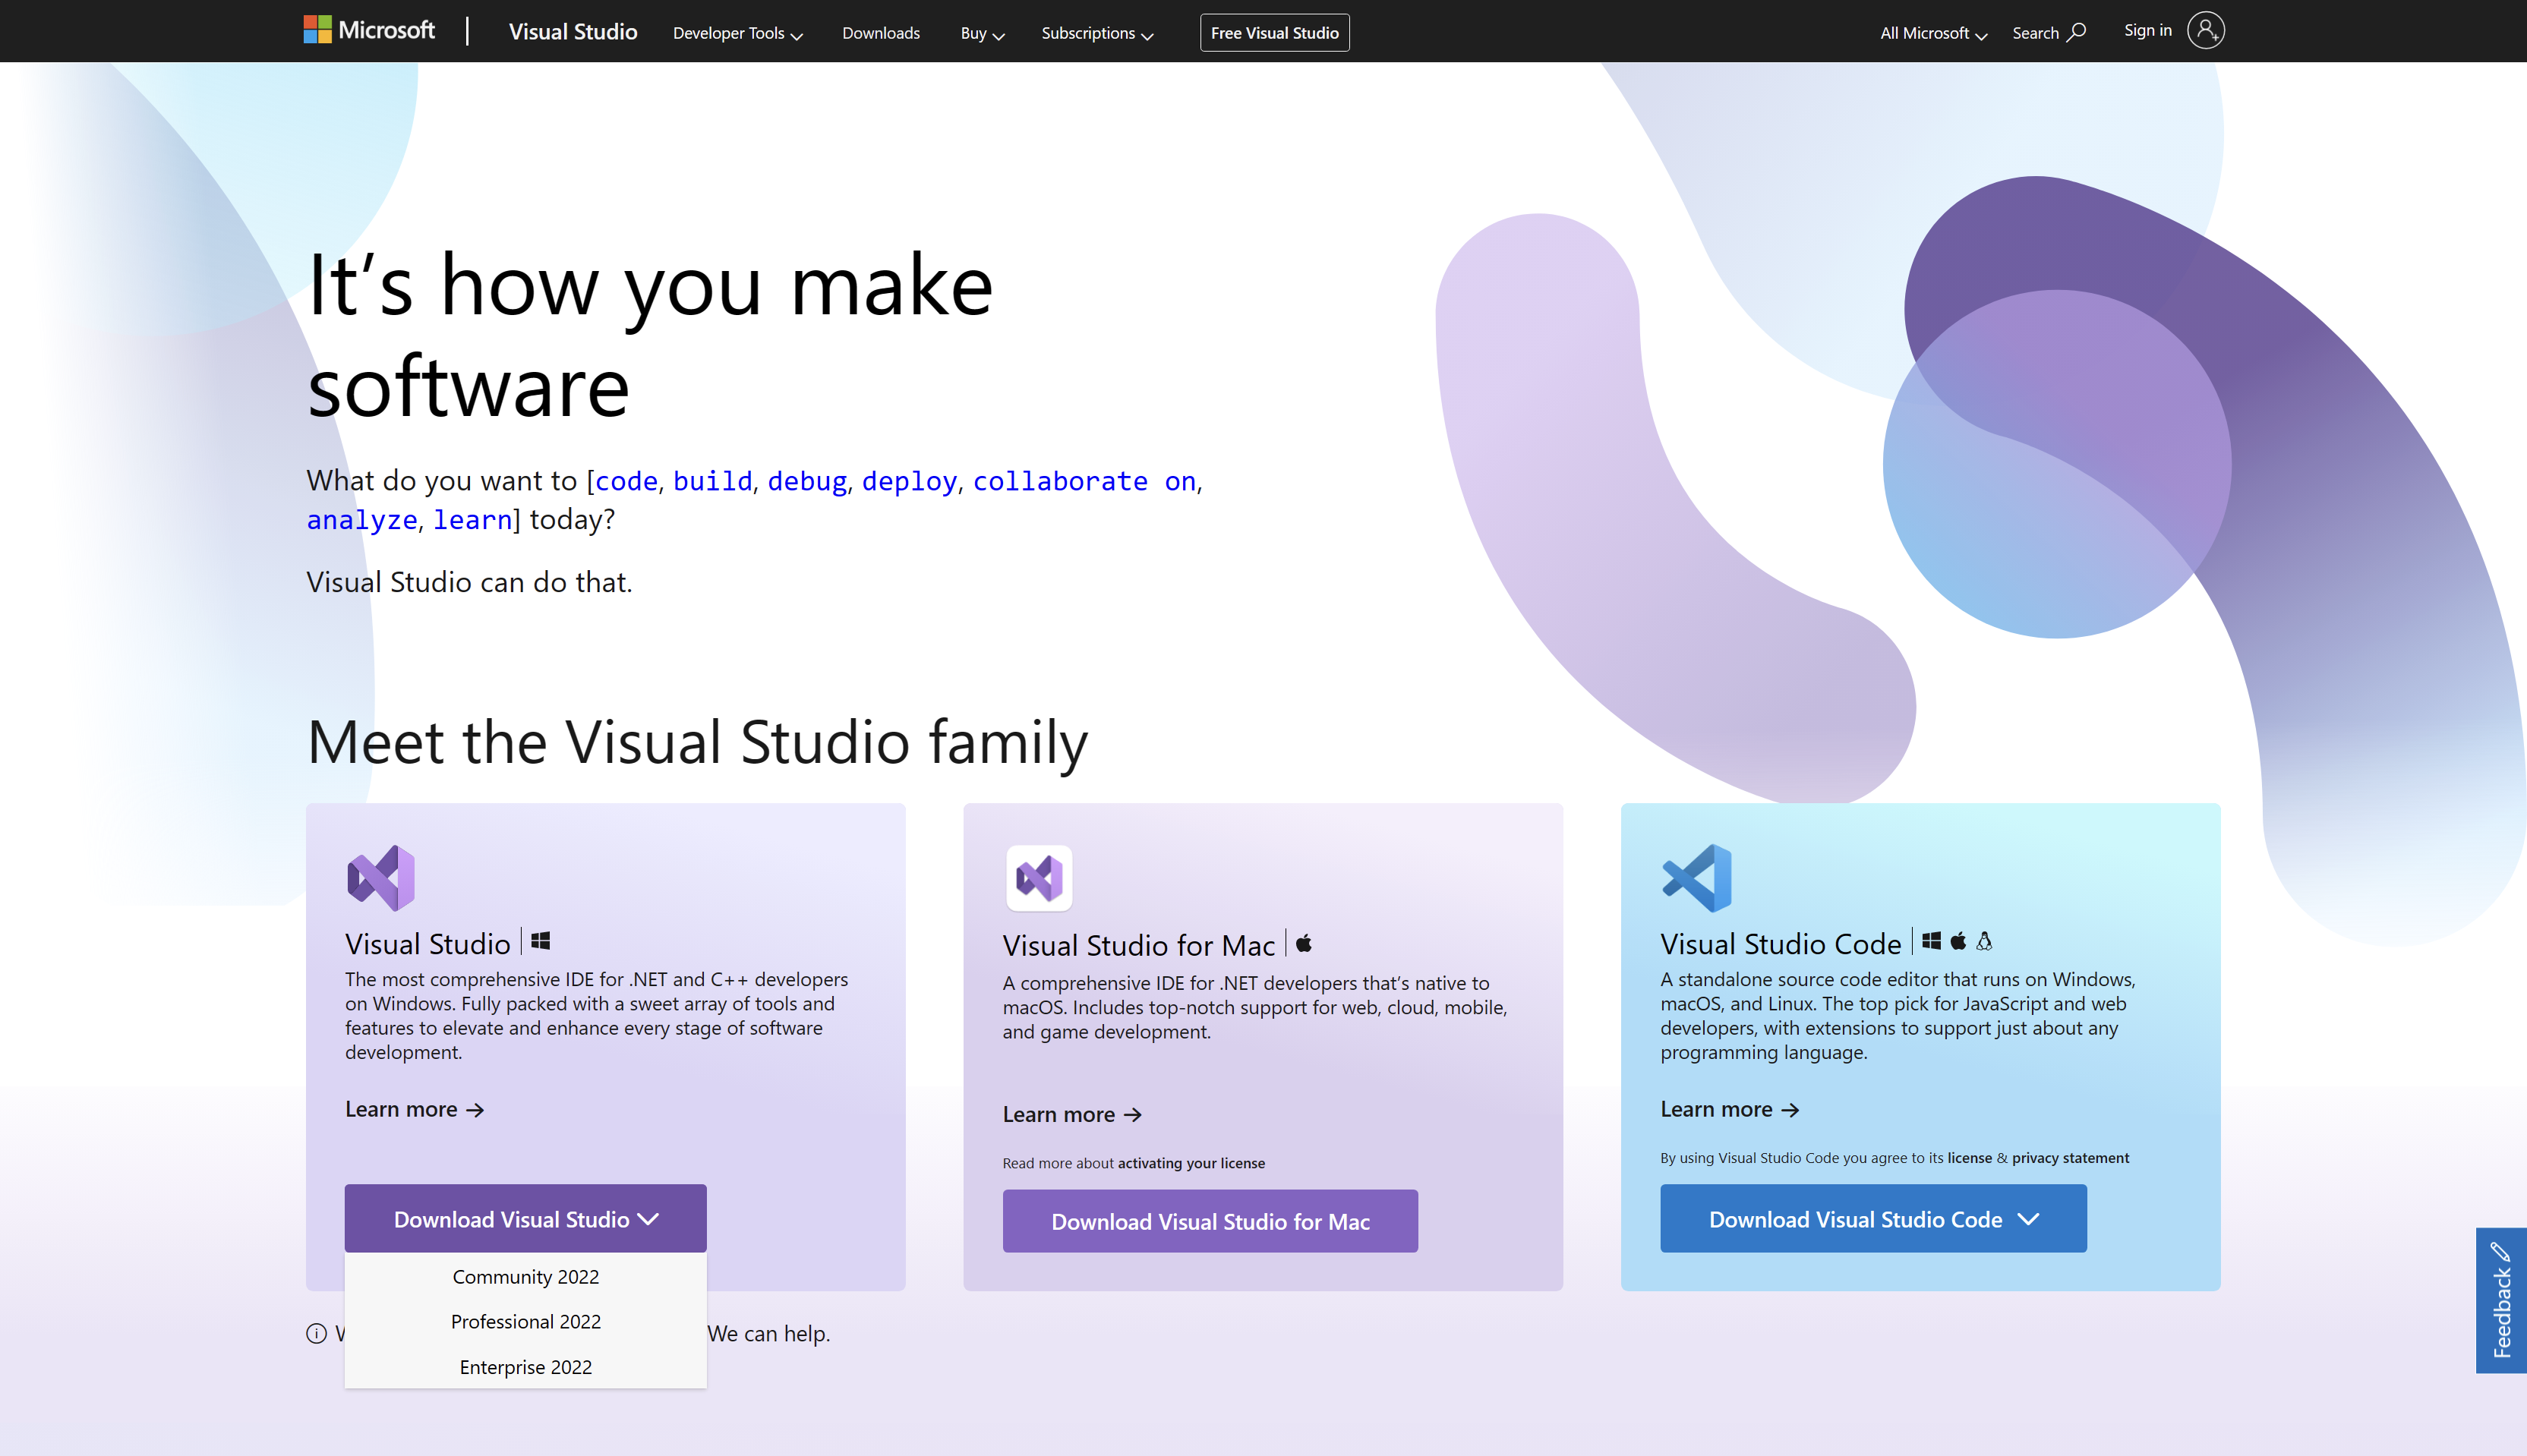This screenshot has height=1456, width=2527.
Task: Click the blue Visual Studio Code logo icon
Action: point(1696,878)
